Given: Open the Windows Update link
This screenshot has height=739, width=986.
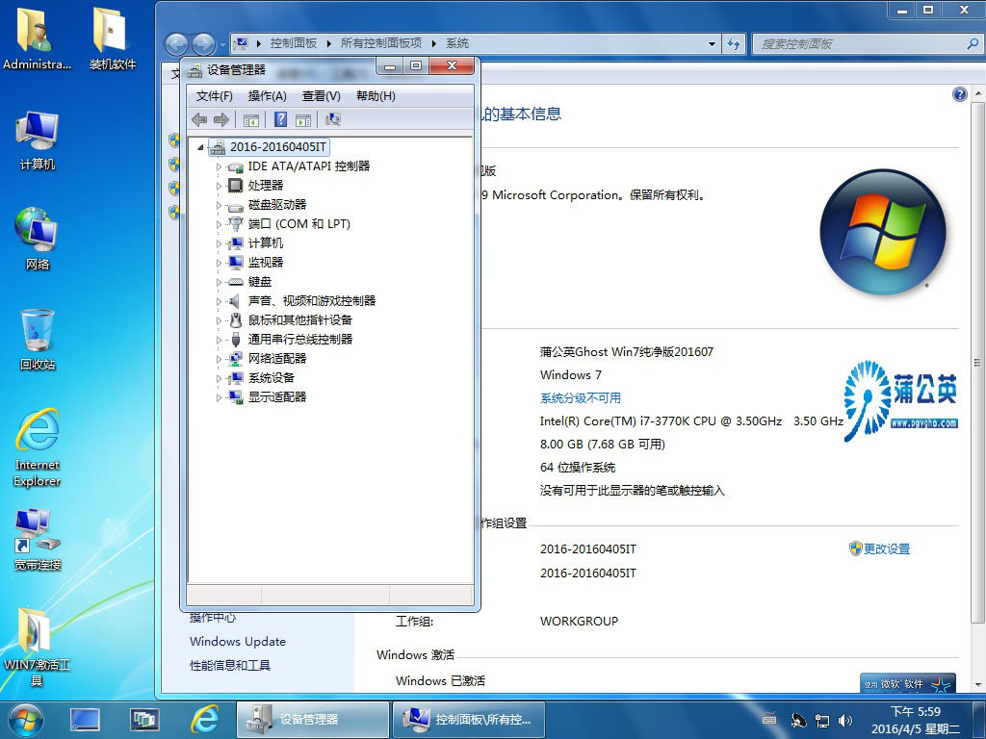Looking at the screenshot, I should [237, 642].
